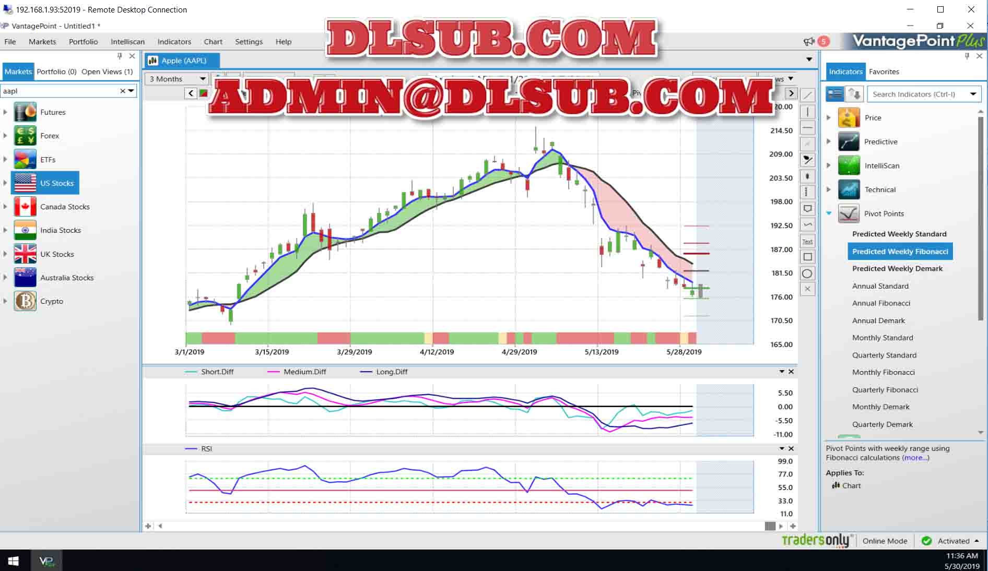This screenshot has width=988, height=571.
Task: Switch to the Favorites tab
Action: pyautogui.click(x=884, y=72)
